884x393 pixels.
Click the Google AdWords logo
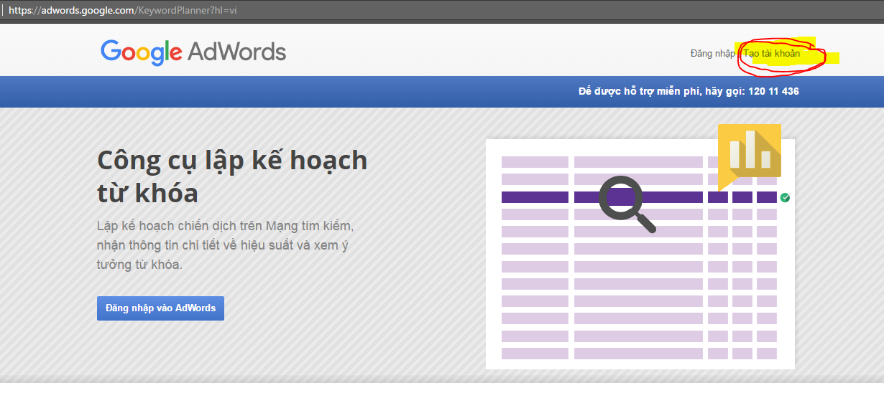pos(193,52)
